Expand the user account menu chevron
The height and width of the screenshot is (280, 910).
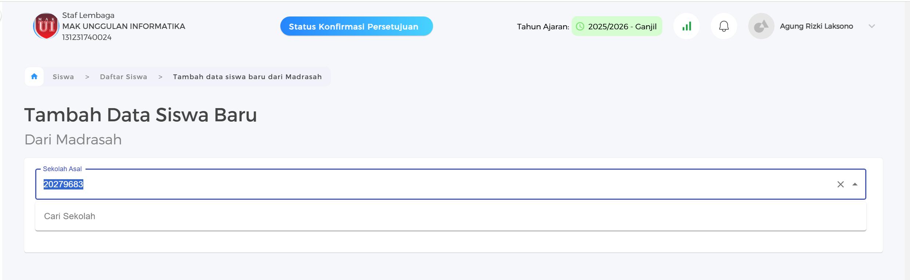coord(872,26)
